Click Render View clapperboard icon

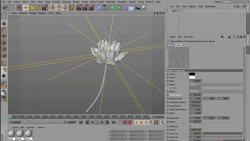click(79, 7)
